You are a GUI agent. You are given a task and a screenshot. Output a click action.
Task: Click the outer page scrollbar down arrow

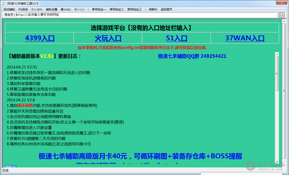click(284, 165)
